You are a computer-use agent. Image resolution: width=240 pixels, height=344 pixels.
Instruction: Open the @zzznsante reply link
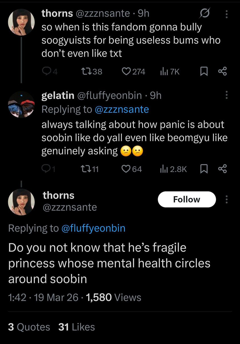click(x=122, y=109)
